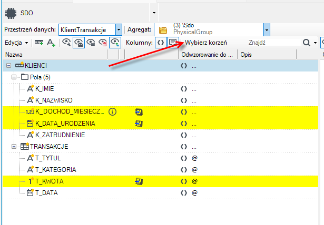Click the brackets mapping icon for K_NAZWISKO
Screen dimensions: 324x225
click(184, 100)
